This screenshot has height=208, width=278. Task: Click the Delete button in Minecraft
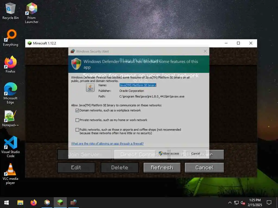click(120, 167)
